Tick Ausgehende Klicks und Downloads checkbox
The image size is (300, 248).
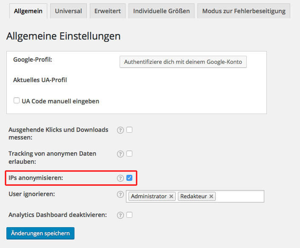point(129,130)
